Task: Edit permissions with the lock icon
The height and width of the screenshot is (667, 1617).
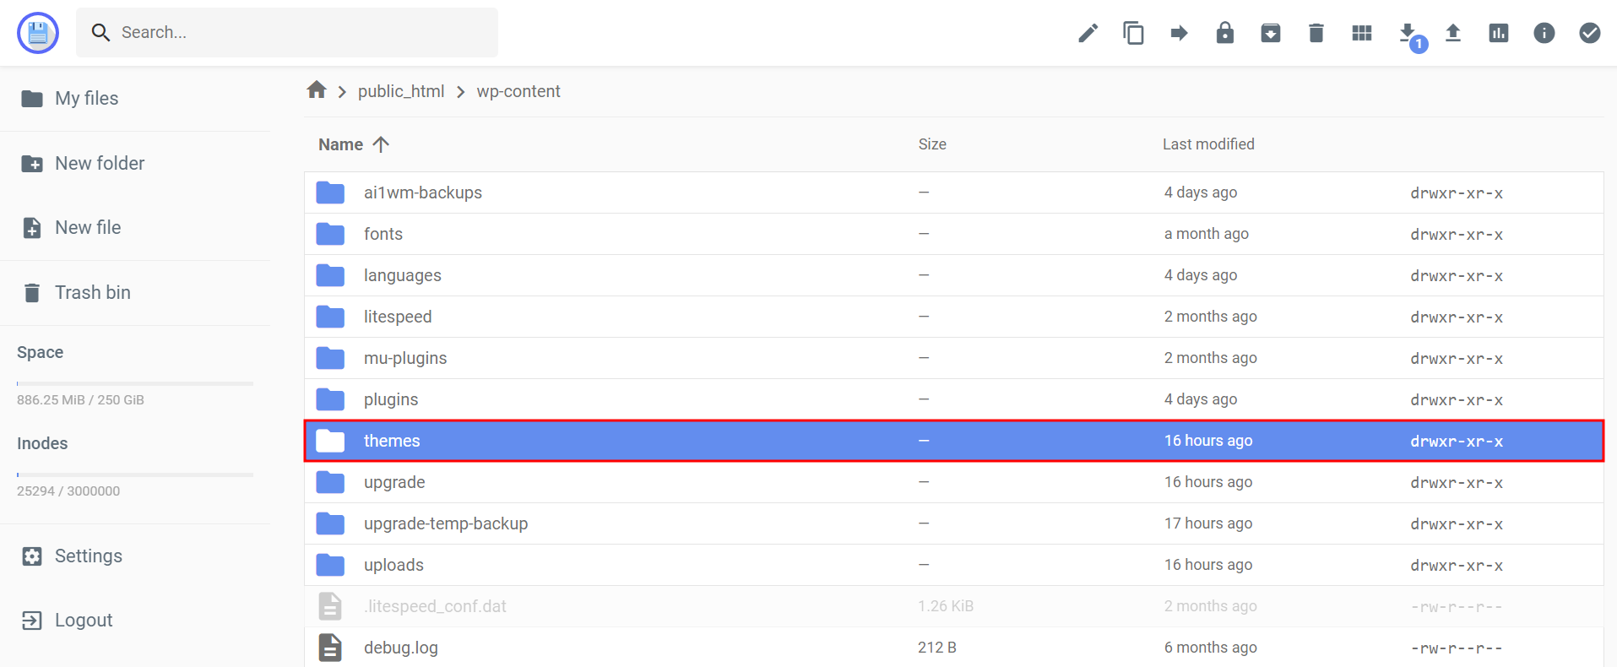Action: (x=1224, y=32)
